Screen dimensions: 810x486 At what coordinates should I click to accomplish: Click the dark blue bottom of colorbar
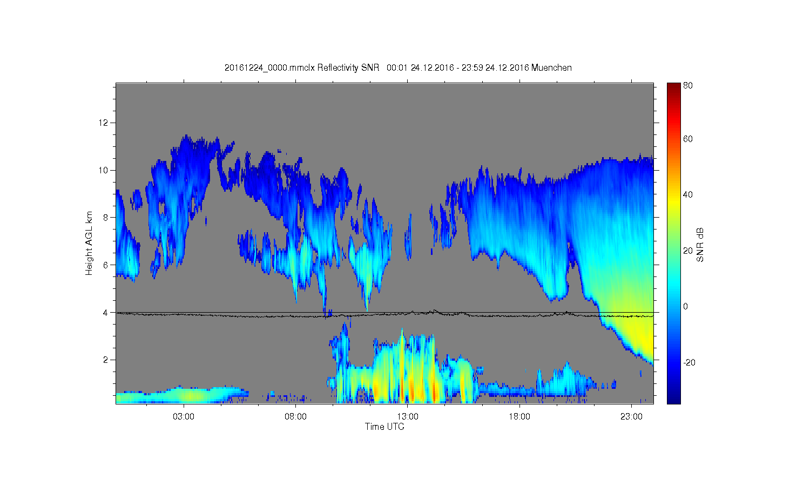[x=673, y=399]
